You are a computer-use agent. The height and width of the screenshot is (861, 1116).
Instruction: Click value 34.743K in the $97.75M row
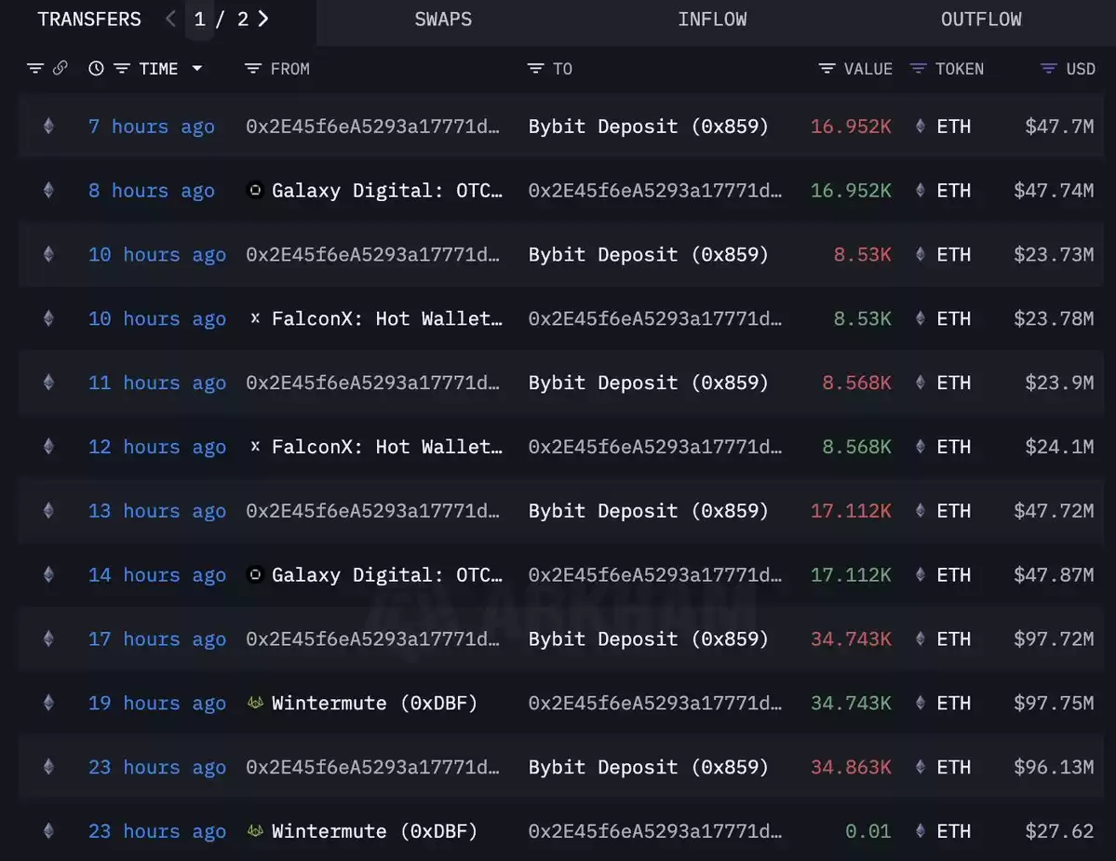point(851,703)
